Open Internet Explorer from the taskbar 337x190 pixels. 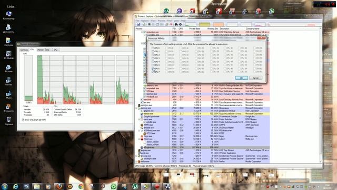tap(15, 186)
